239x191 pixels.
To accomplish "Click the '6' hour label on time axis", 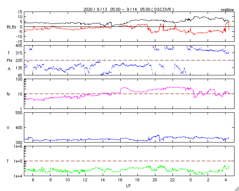I will click(x=33, y=180).
